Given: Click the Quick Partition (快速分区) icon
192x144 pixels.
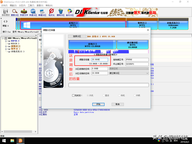Looking at the screenshot, I should [x=33, y=12].
